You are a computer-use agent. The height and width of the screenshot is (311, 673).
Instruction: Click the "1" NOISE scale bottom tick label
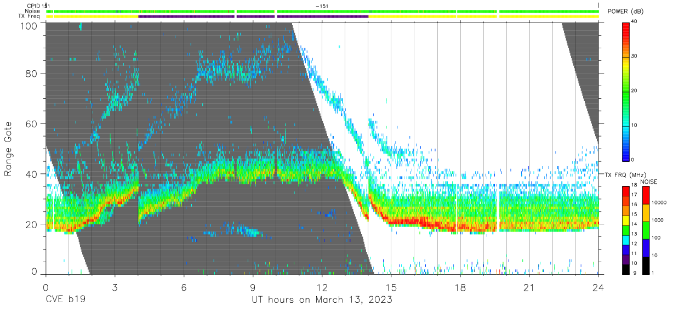click(x=652, y=273)
